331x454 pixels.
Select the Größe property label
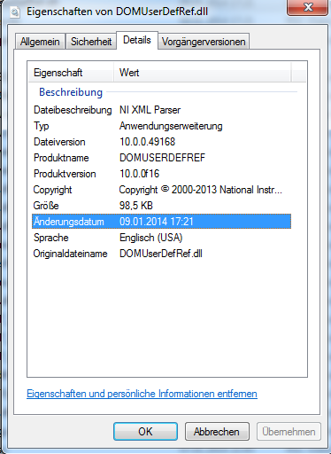pos(46,206)
